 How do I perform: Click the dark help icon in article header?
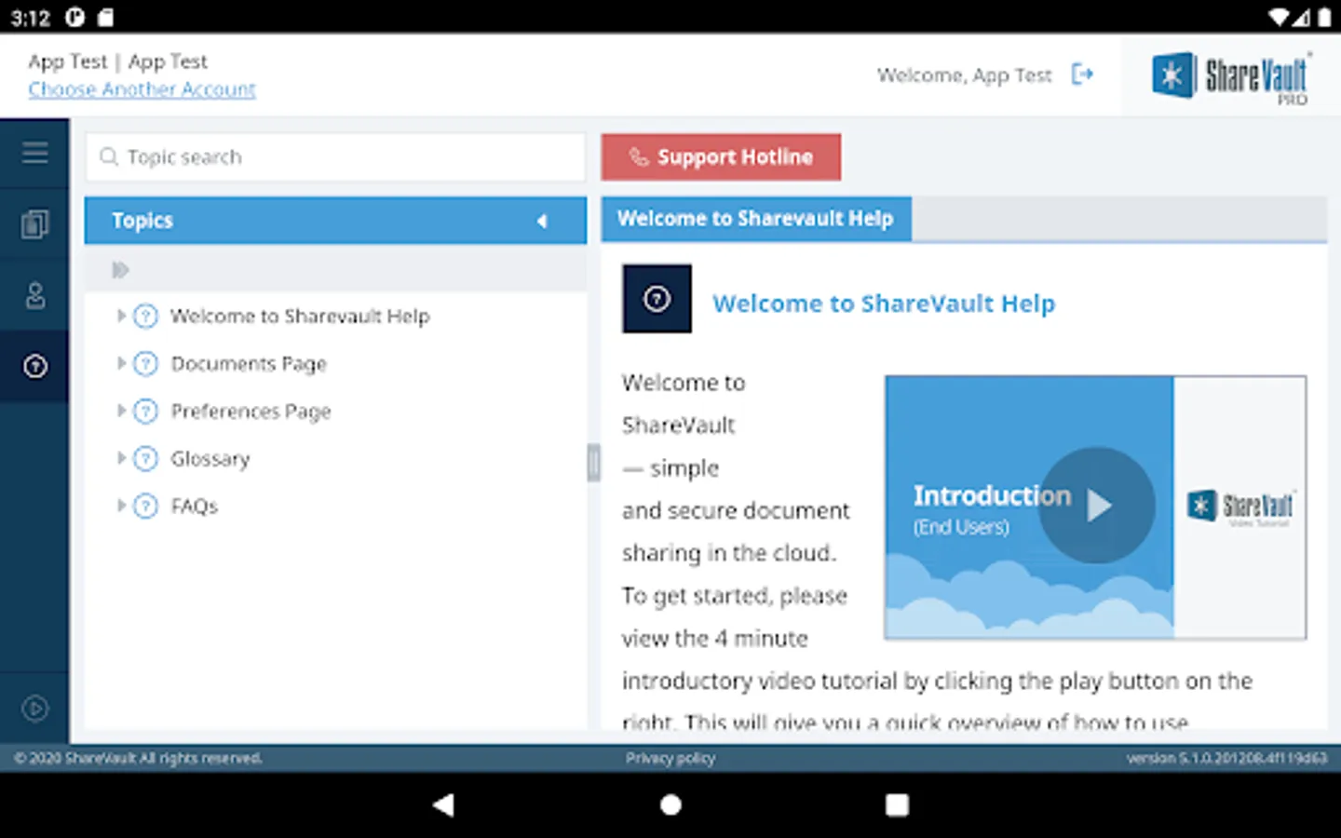pyautogui.click(x=657, y=299)
